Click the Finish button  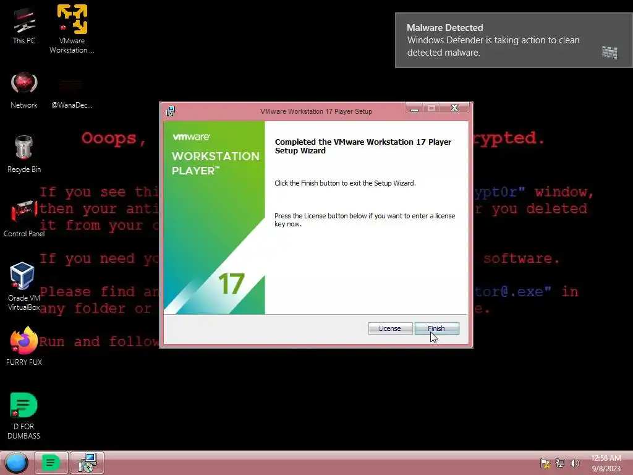[437, 328]
